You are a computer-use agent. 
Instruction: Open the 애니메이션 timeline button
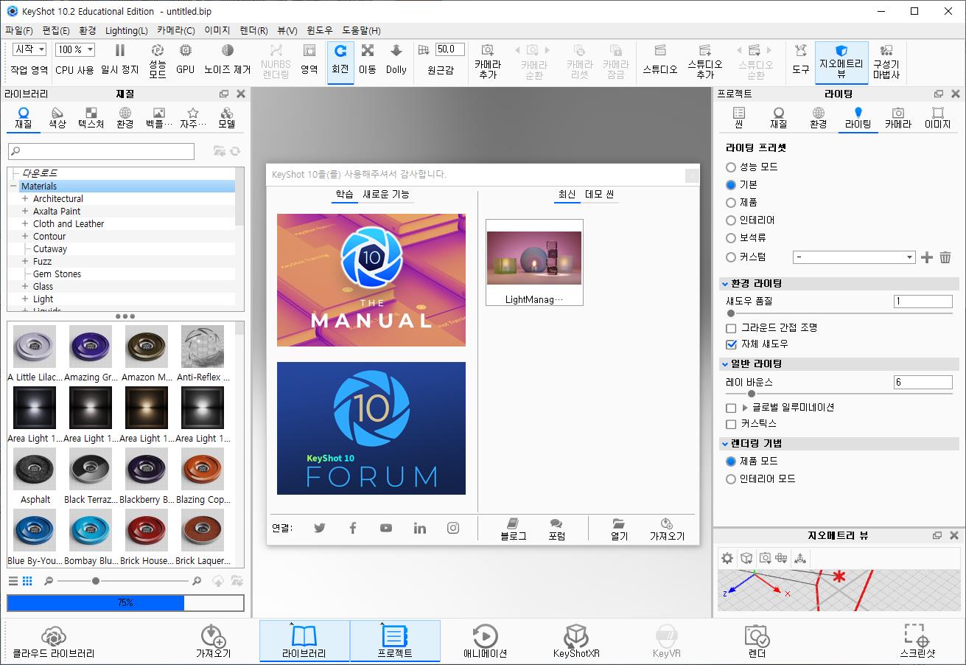coord(485,641)
